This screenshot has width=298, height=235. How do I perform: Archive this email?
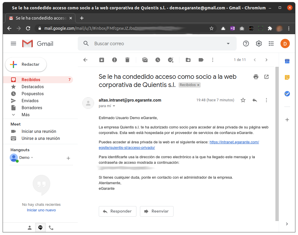tap(102, 60)
